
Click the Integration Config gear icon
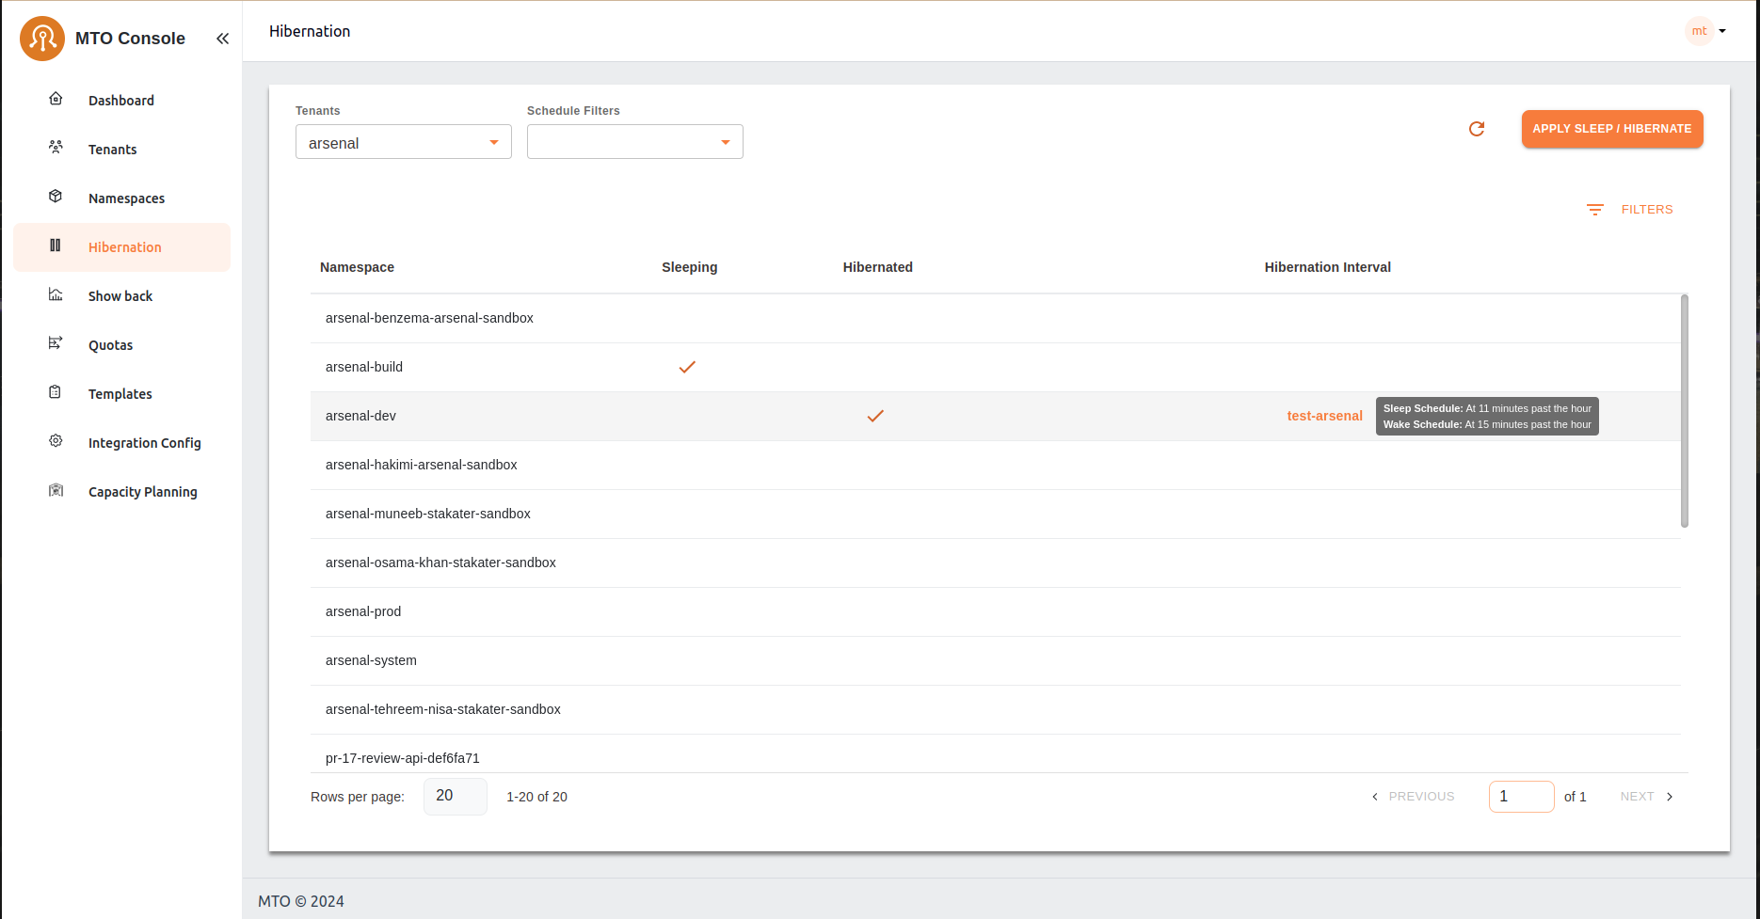pos(56,441)
